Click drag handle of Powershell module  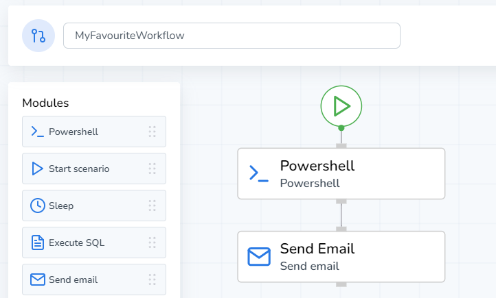click(x=153, y=132)
